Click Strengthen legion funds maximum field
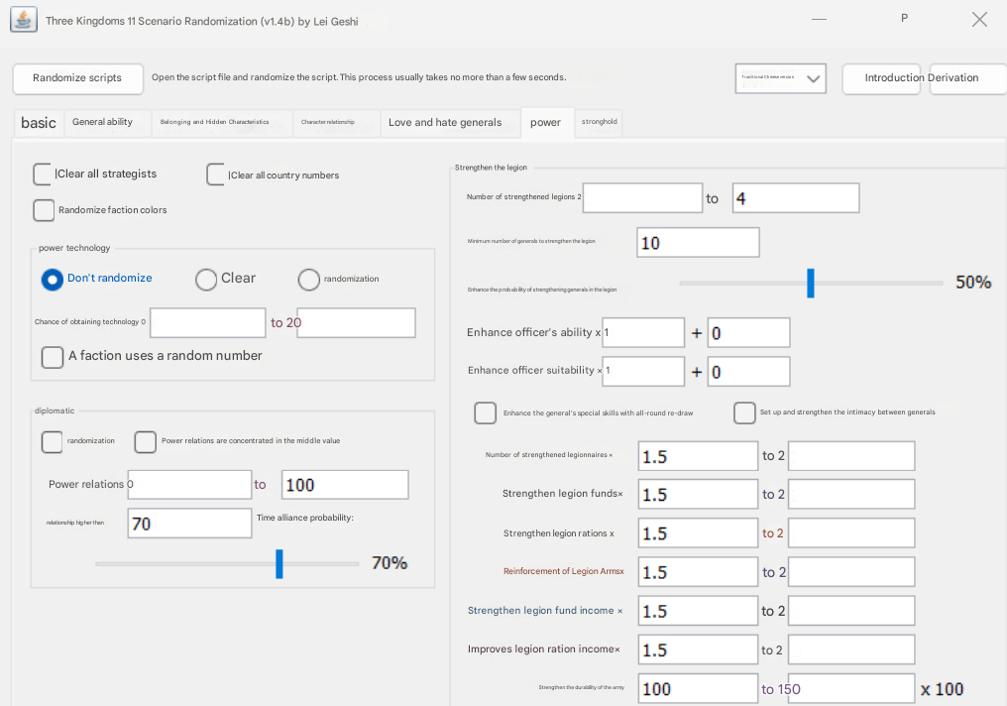Image resolution: width=1007 pixels, height=706 pixels. click(851, 495)
